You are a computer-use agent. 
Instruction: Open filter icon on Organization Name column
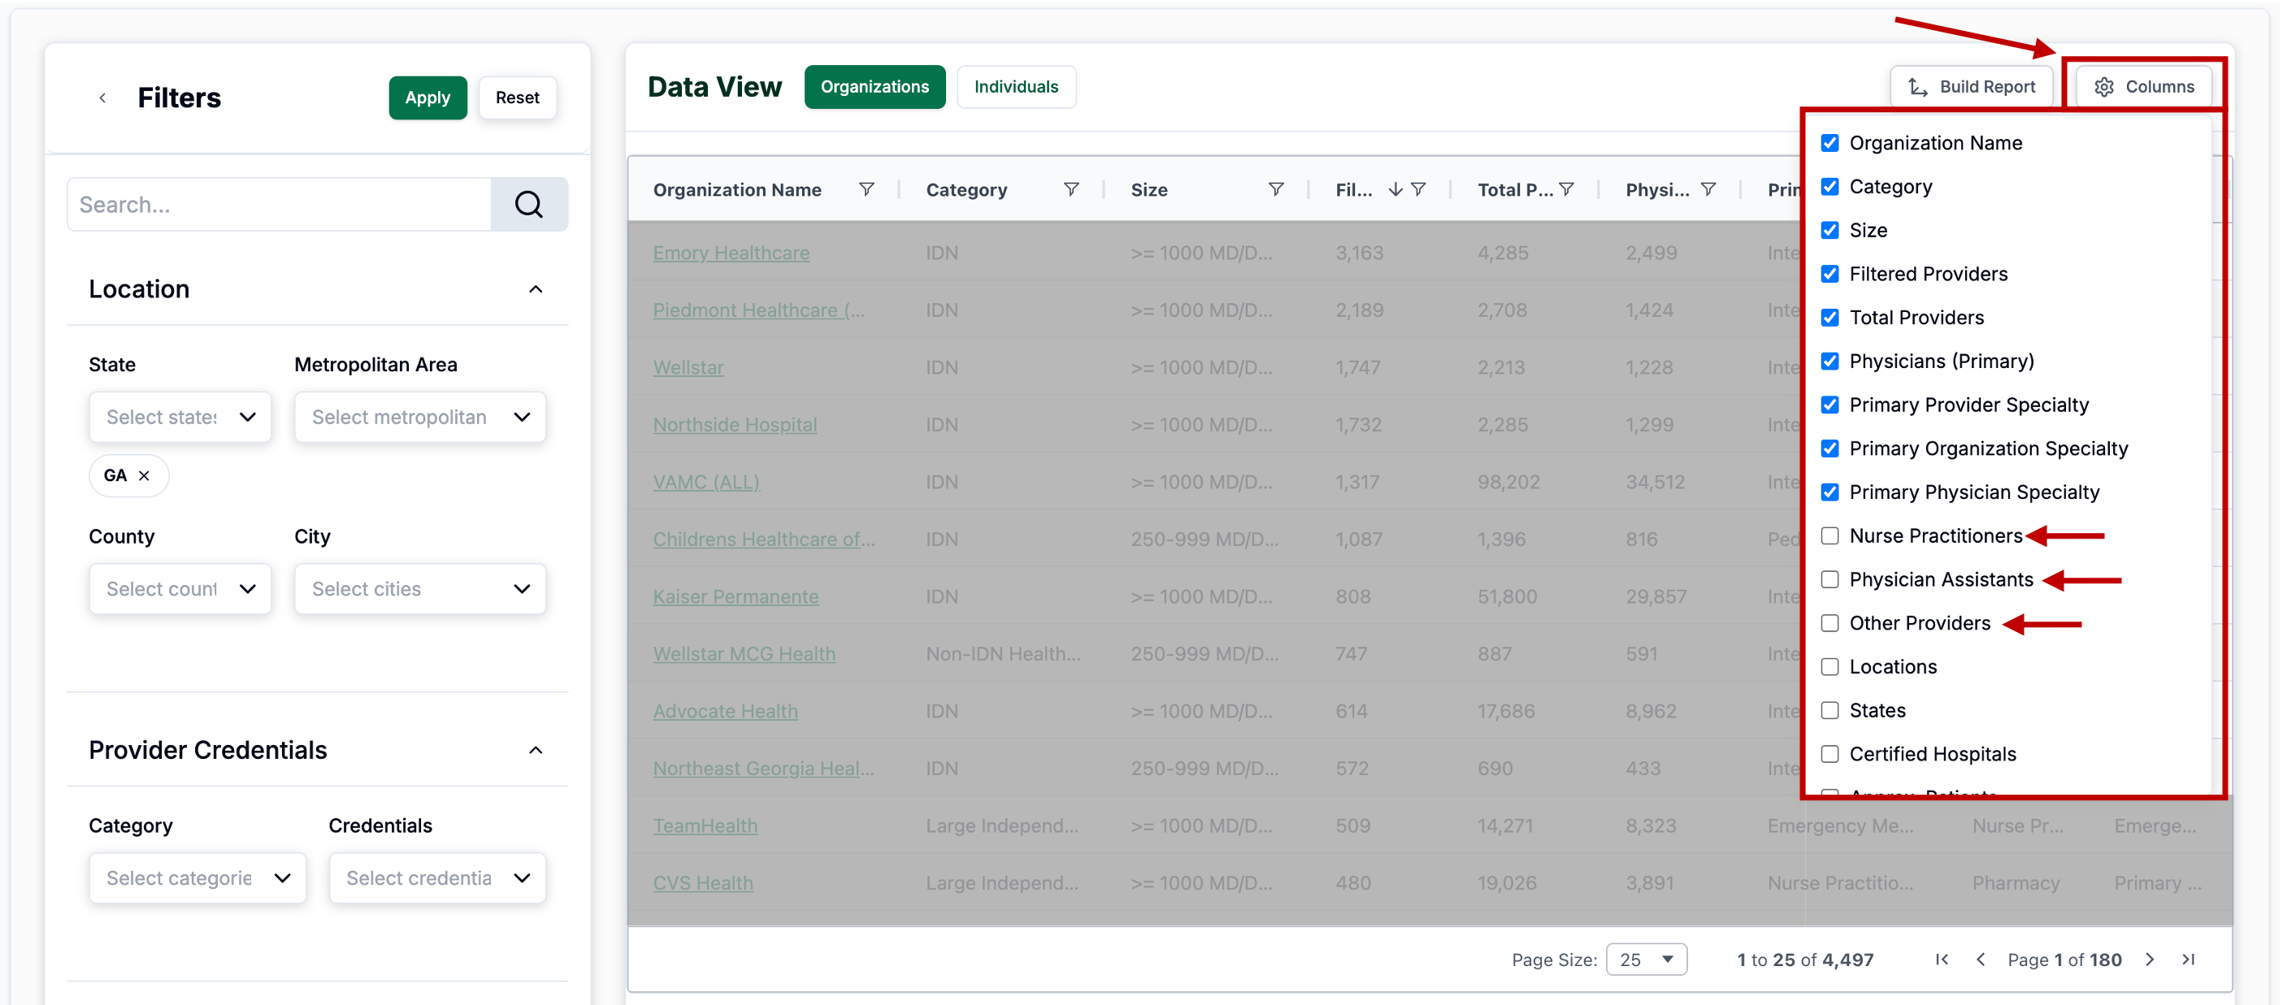click(866, 189)
